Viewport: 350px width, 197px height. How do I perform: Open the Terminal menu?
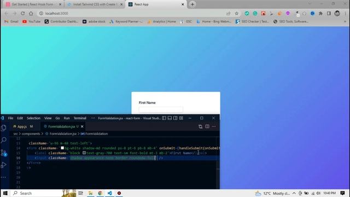pyautogui.click(x=80, y=118)
